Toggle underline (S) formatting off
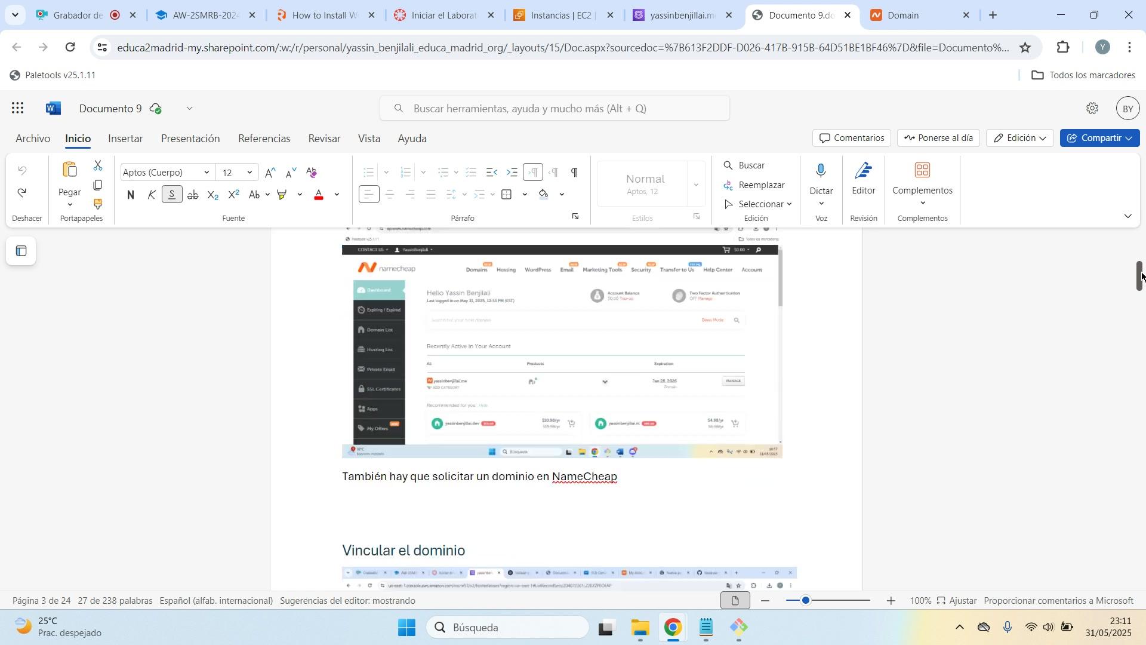This screenshot has width=1146, height=645. click(x=172, y=195)
